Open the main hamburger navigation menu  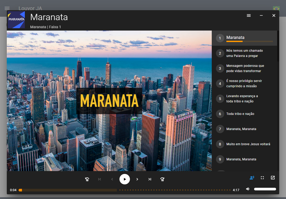click(x=7, y=9)
